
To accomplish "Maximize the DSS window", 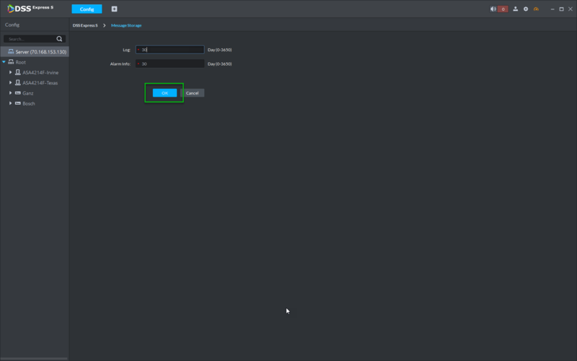I will click(562, 9).
